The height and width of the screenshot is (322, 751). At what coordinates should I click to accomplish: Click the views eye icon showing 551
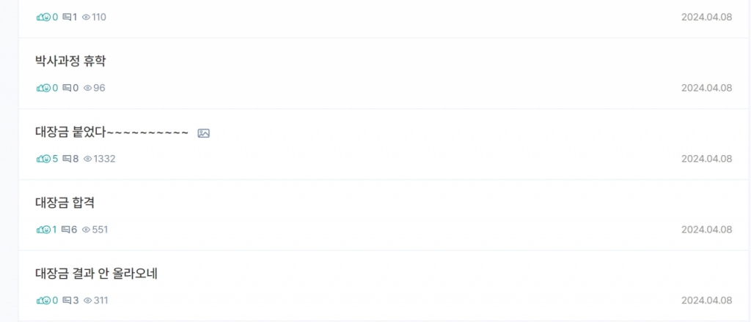(x=87, y=231)
